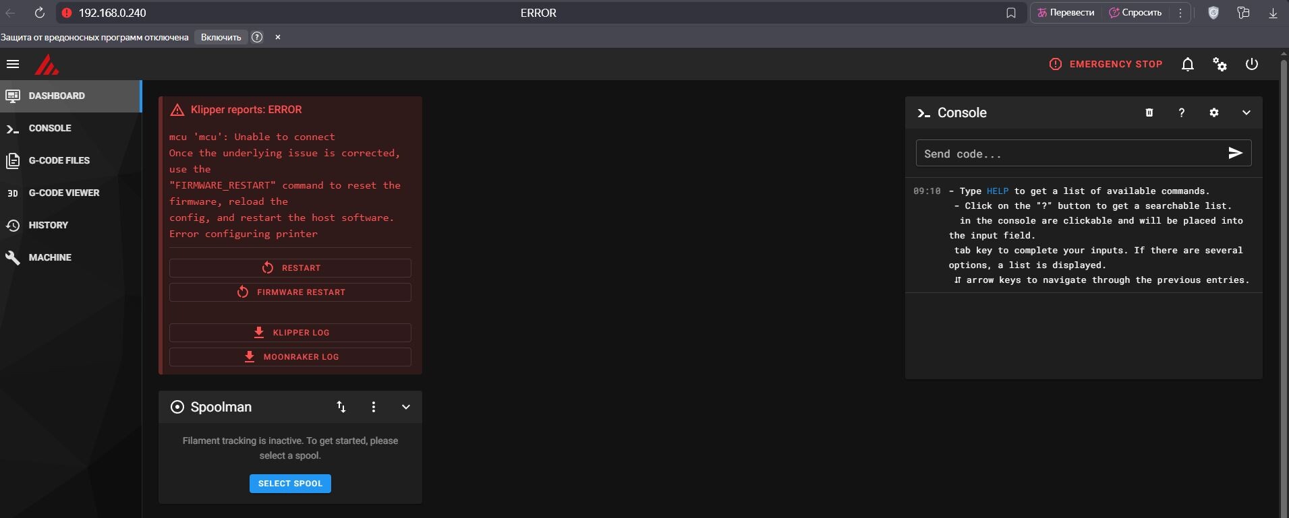This screenshot has height=518, width=1289.
Task: Open console command help question mark
Action: point(1182,112)
